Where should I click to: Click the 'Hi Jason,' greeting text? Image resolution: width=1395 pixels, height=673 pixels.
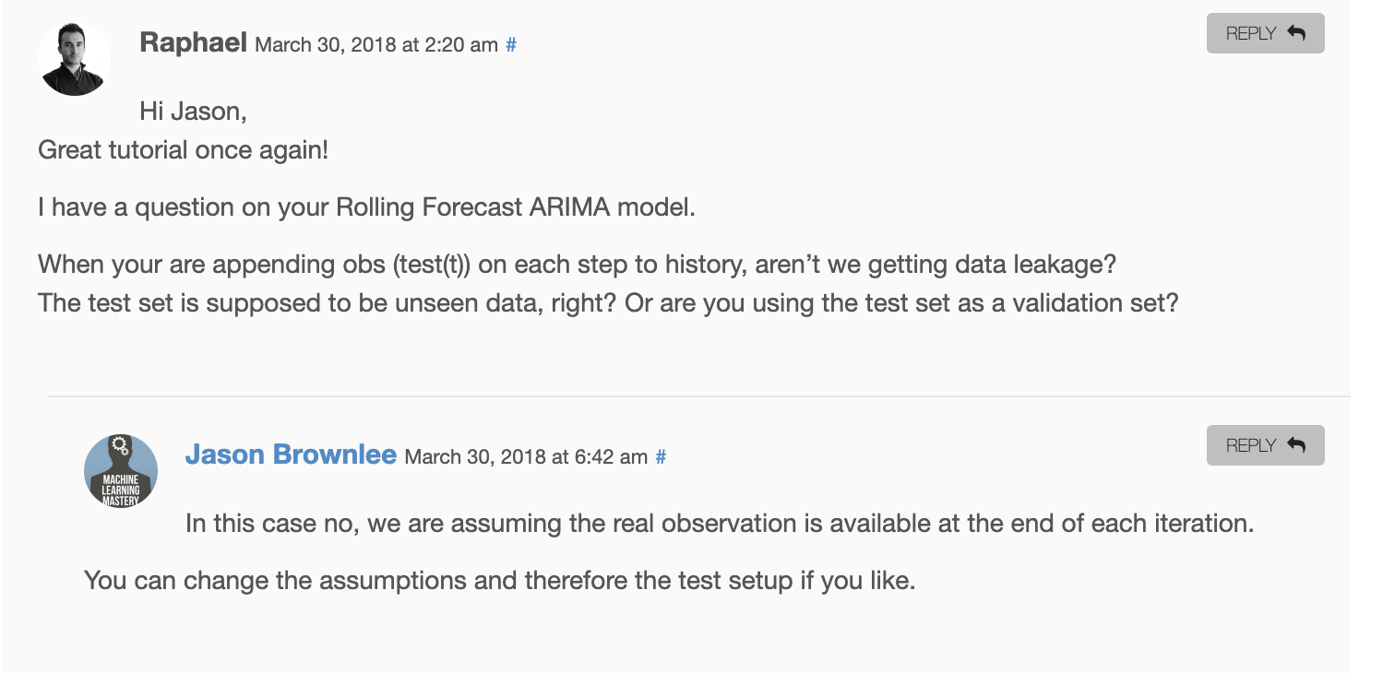point(193,112)
